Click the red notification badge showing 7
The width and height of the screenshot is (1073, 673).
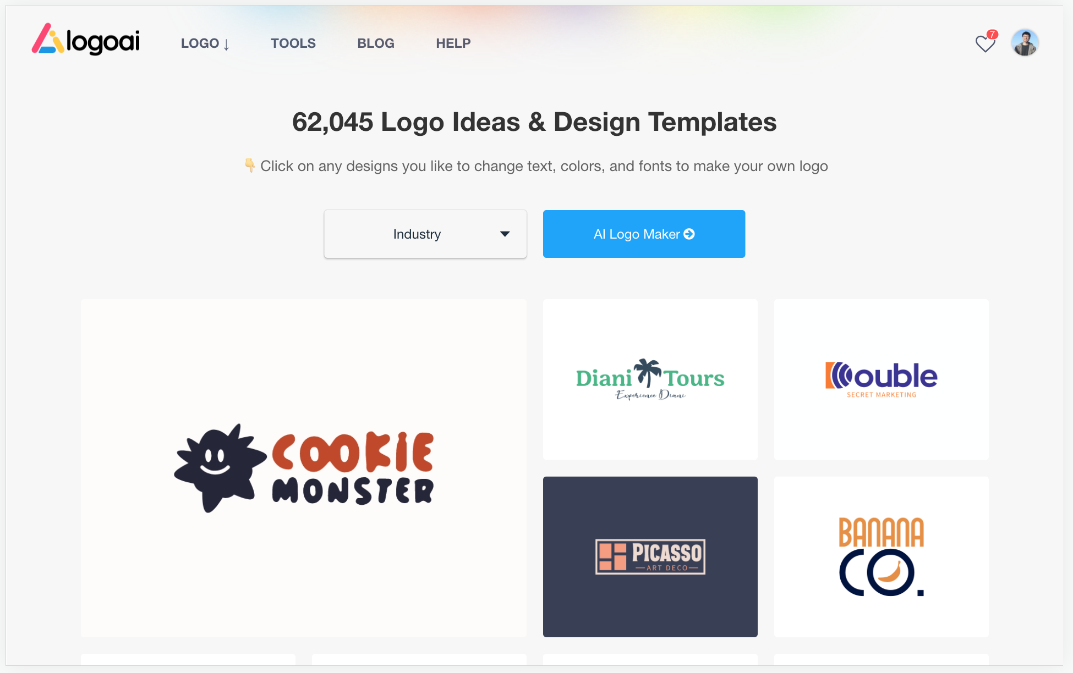[x=992, y=34]
